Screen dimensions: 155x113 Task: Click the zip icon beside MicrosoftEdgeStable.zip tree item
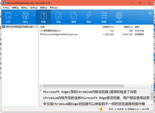(4, 27)
